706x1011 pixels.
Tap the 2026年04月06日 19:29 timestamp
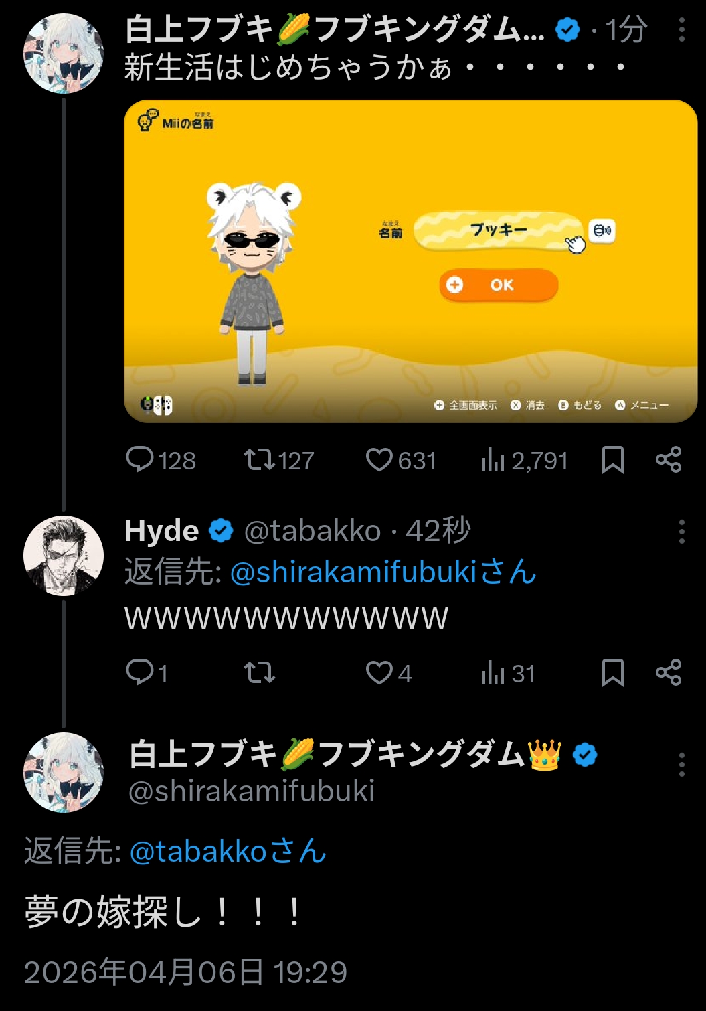[x=185, y=972]
